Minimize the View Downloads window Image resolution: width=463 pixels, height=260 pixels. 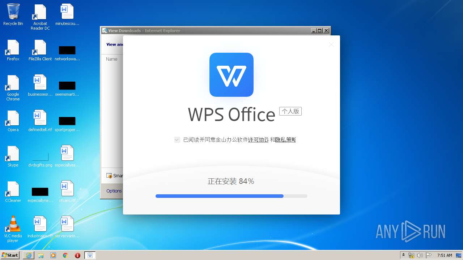(x=314, y=31)
